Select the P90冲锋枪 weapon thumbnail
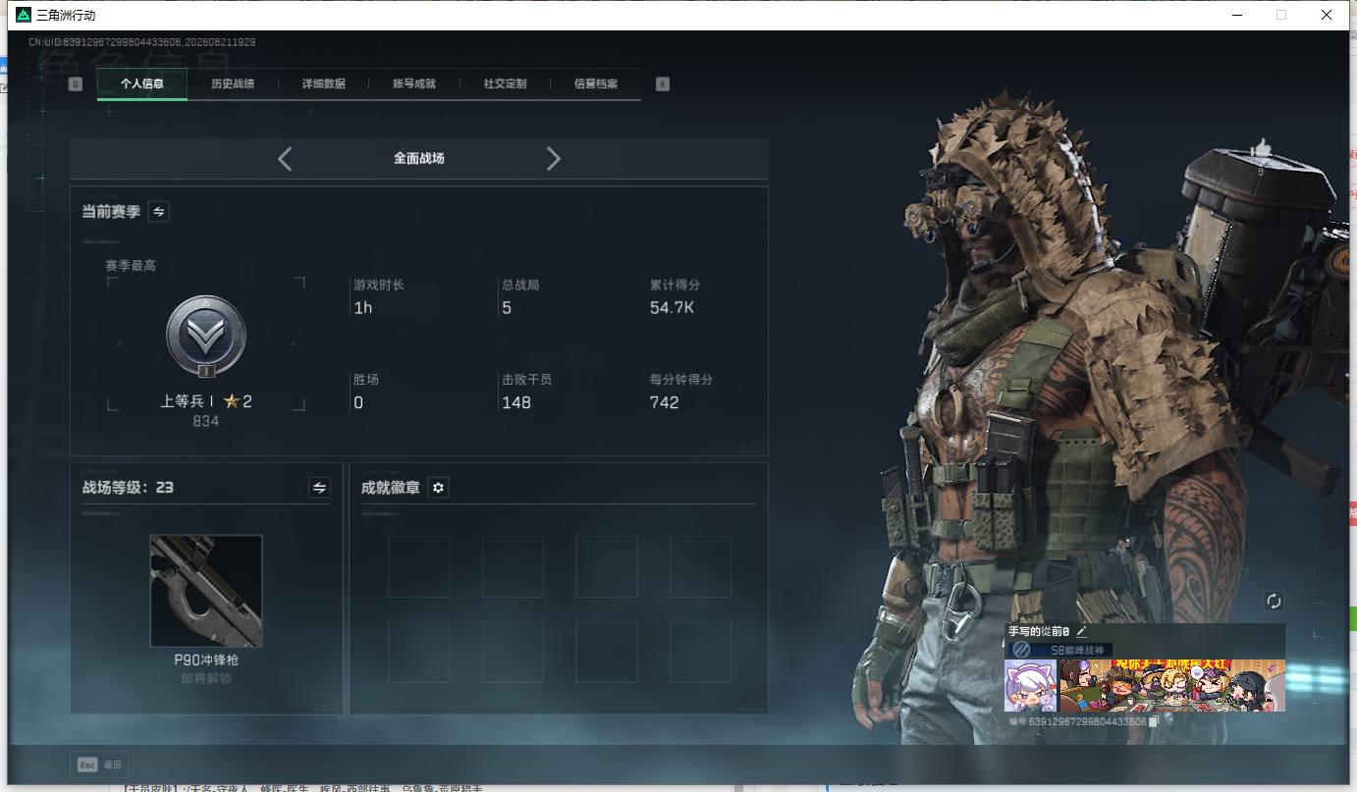This screenshot has width=1357, height=792. [206, 591]
